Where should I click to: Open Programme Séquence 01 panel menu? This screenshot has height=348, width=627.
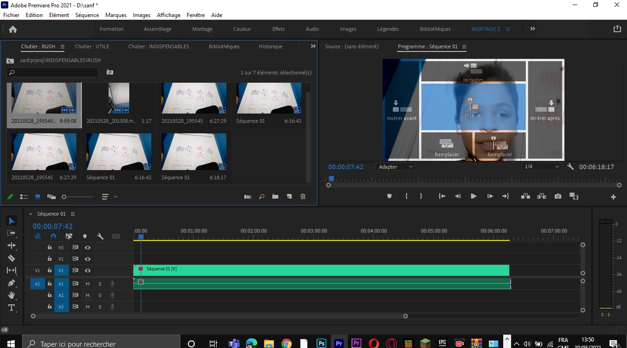464,46
